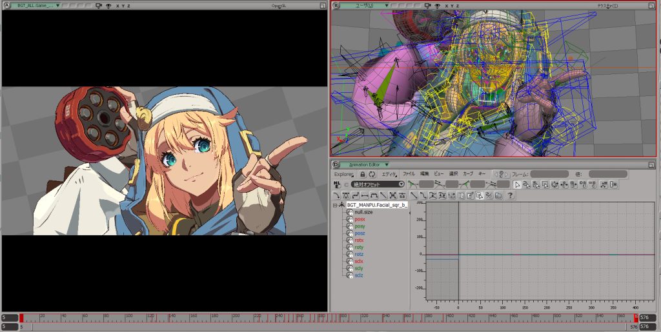Open 選択 menu in Animation Editor

pos(454,174)
